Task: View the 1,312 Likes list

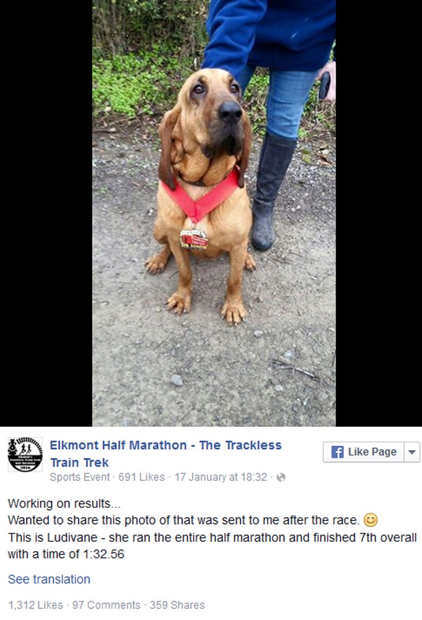Action: pos(36,605)
